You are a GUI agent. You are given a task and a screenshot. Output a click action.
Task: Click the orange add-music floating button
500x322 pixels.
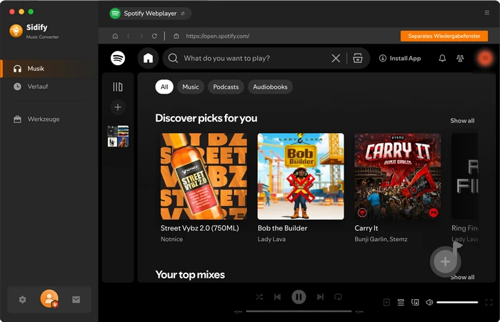[445, 261]
